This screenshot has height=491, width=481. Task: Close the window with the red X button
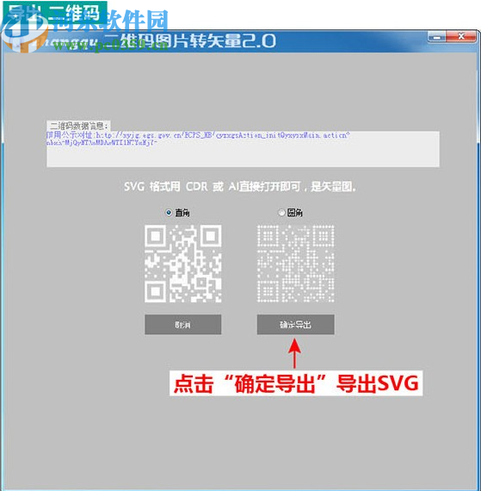click(x=462, y=37)
